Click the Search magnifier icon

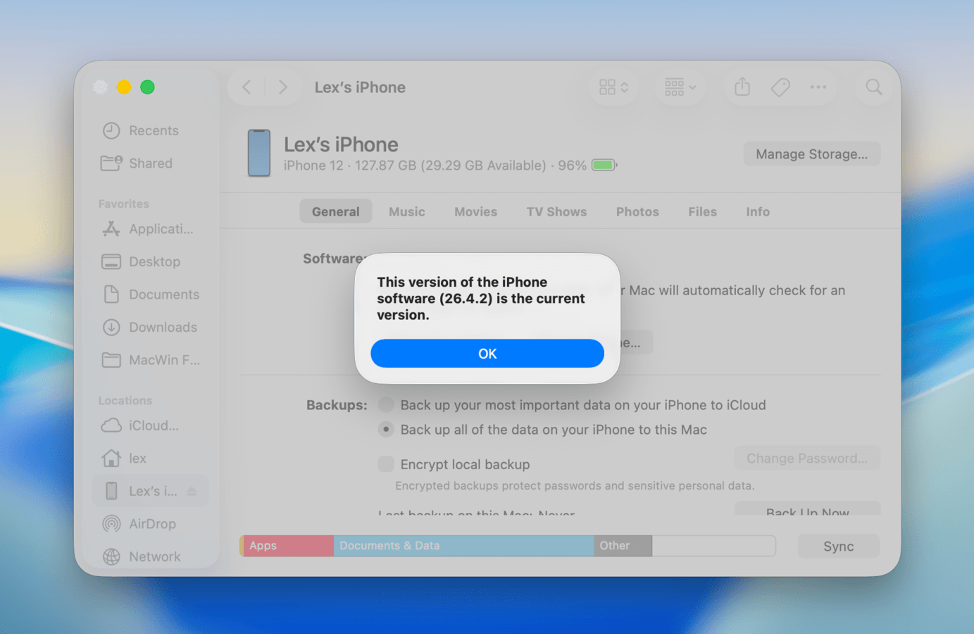[x=874, y=87]
